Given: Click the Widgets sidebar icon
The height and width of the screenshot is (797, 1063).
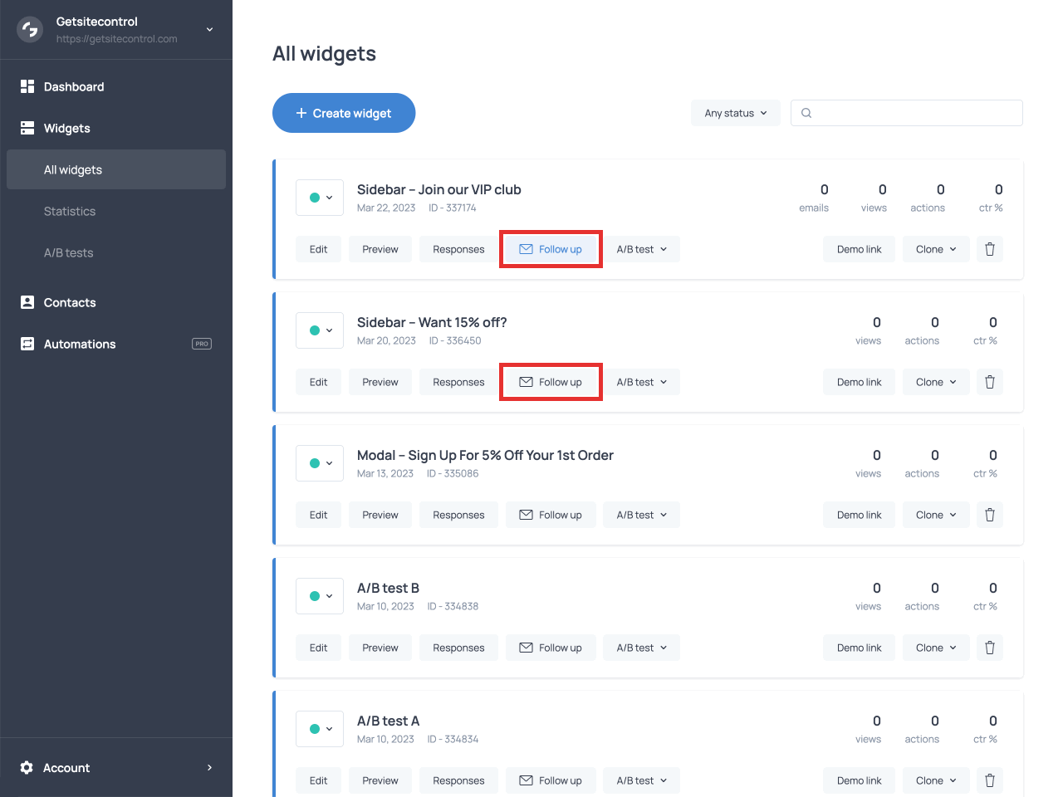Looking at the screenshot, I should [27, 128].
